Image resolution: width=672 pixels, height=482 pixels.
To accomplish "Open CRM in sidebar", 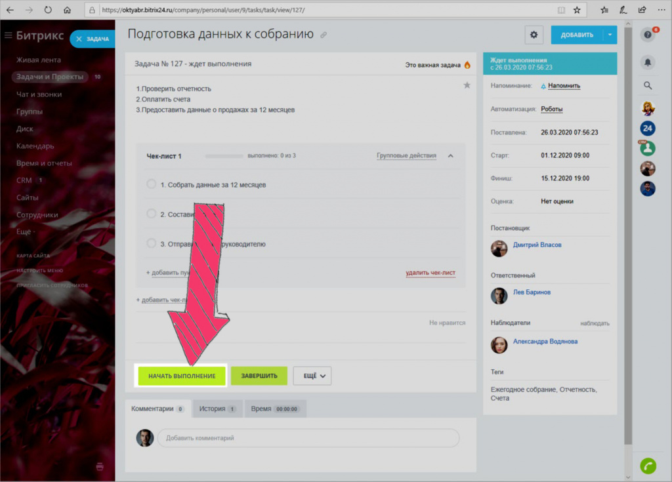I will coord(24,180).
